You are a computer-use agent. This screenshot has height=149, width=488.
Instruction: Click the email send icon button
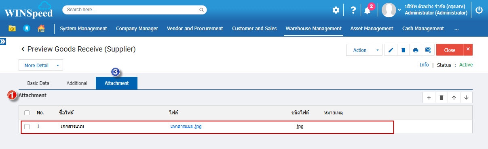pos(428,50)
